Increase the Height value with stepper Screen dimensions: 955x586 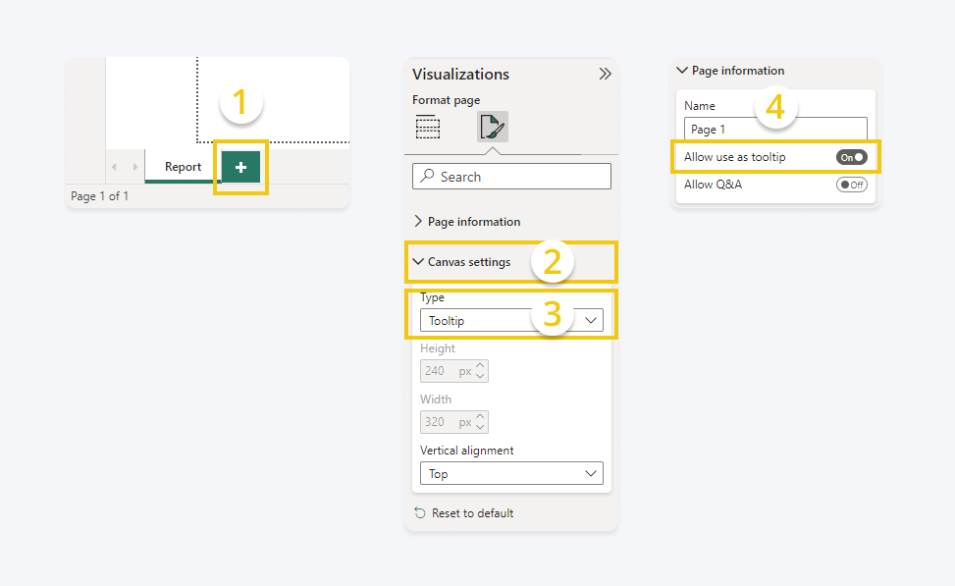480,366
